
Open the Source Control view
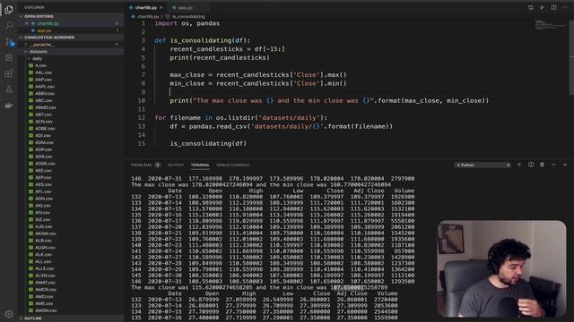[9, 42]
